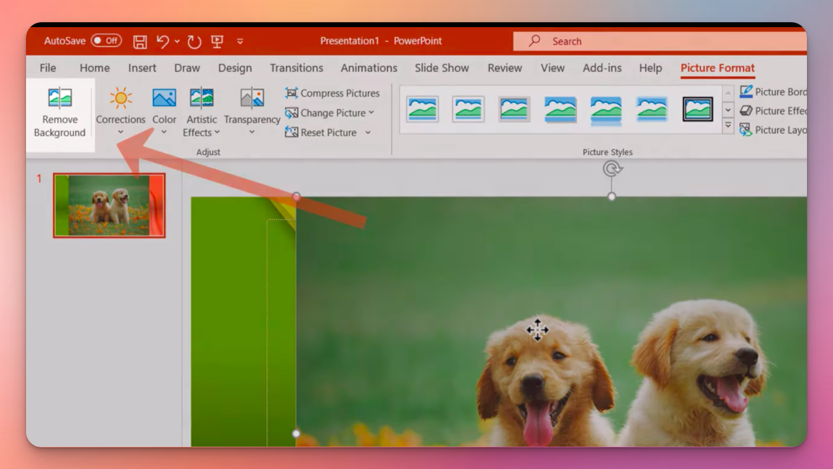Viewport: 833px width, 469px height.
Task: Click Change Picture
Action: pyautogui.click(x=329, y=113)
